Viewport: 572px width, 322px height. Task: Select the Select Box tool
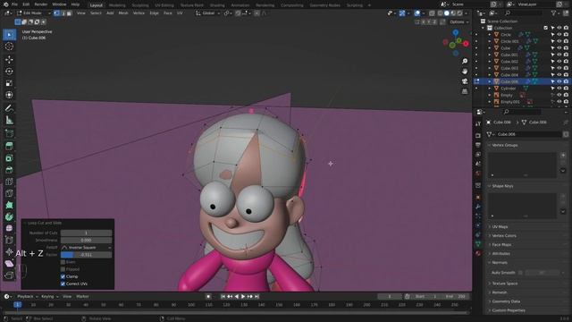[x=9, y=35]
